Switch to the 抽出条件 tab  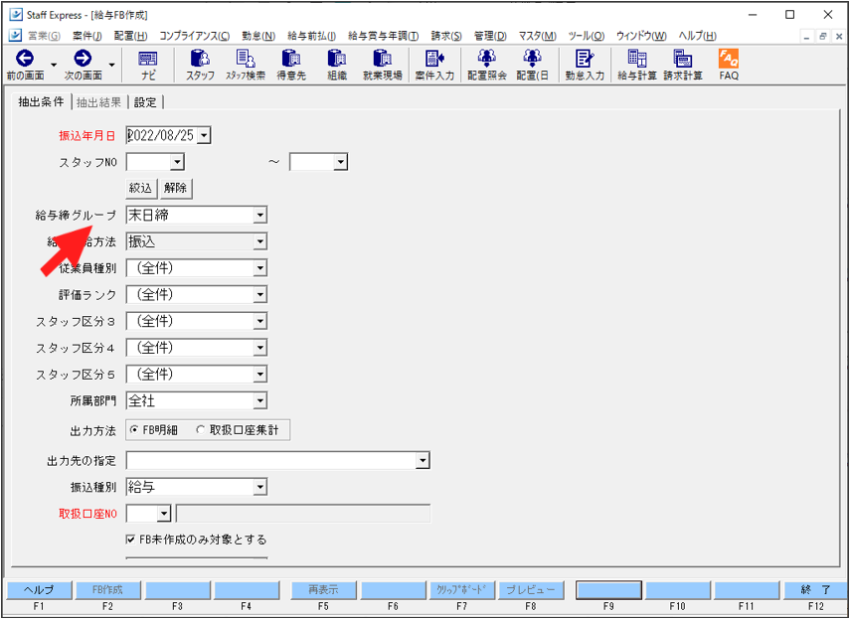pos(41,102)
